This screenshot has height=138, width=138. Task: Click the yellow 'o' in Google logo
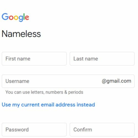16,18
